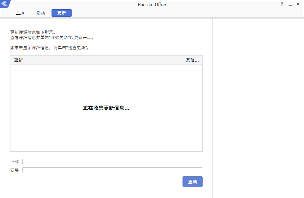Switch to the 主页 tab
This screenshot has height=198, width=304.
click(x=20, y=13)
